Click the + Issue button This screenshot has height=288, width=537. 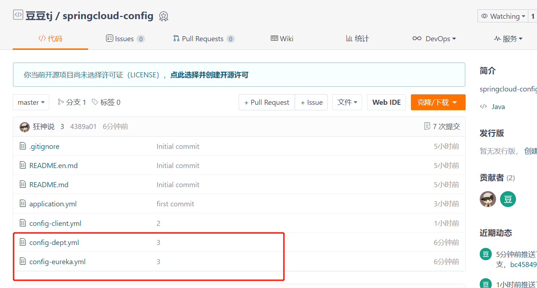pos(312,102)
